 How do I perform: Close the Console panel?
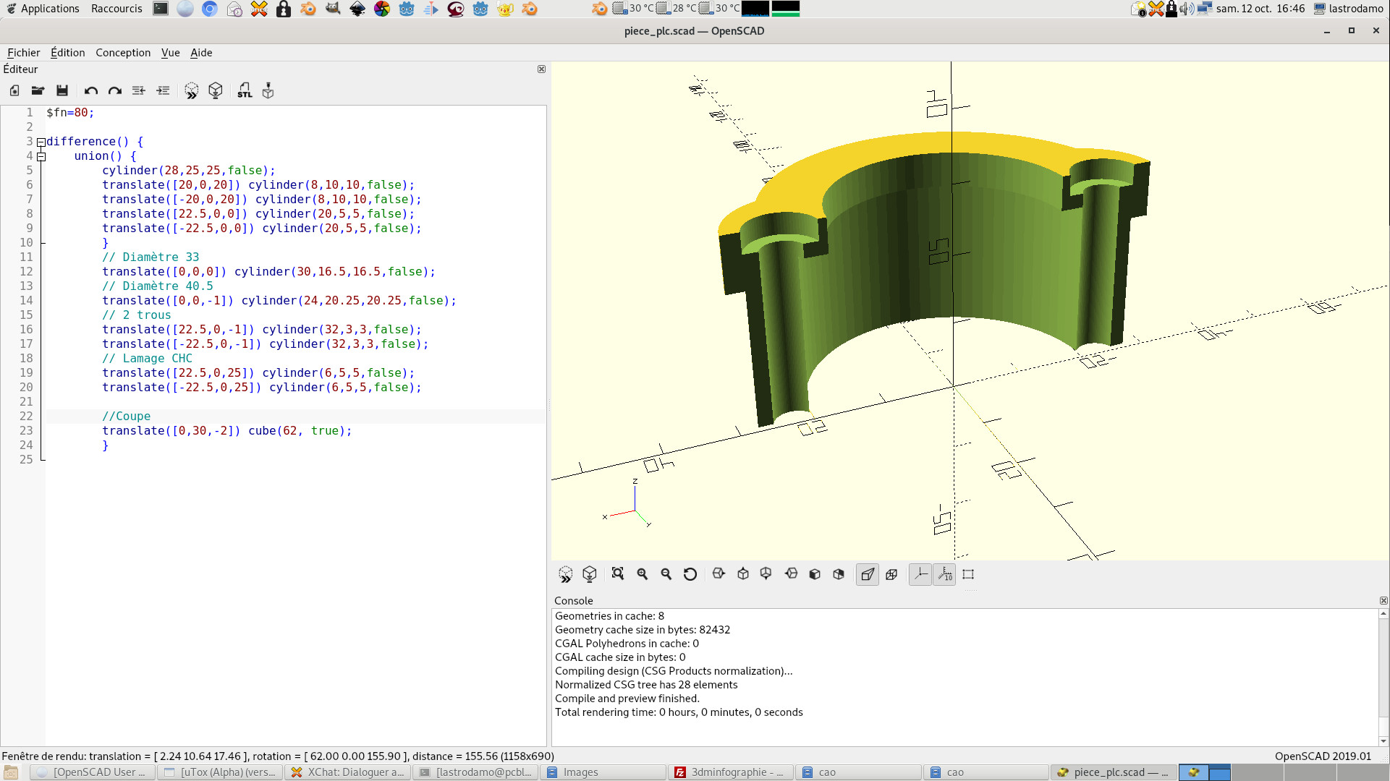tap(1383, 601)
